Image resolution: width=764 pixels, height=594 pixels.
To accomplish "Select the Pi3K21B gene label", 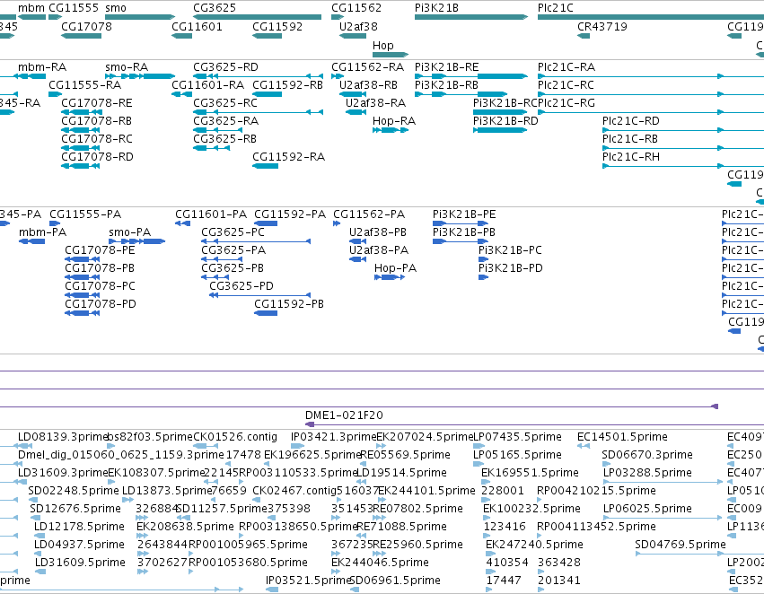I will coord(436,8).
